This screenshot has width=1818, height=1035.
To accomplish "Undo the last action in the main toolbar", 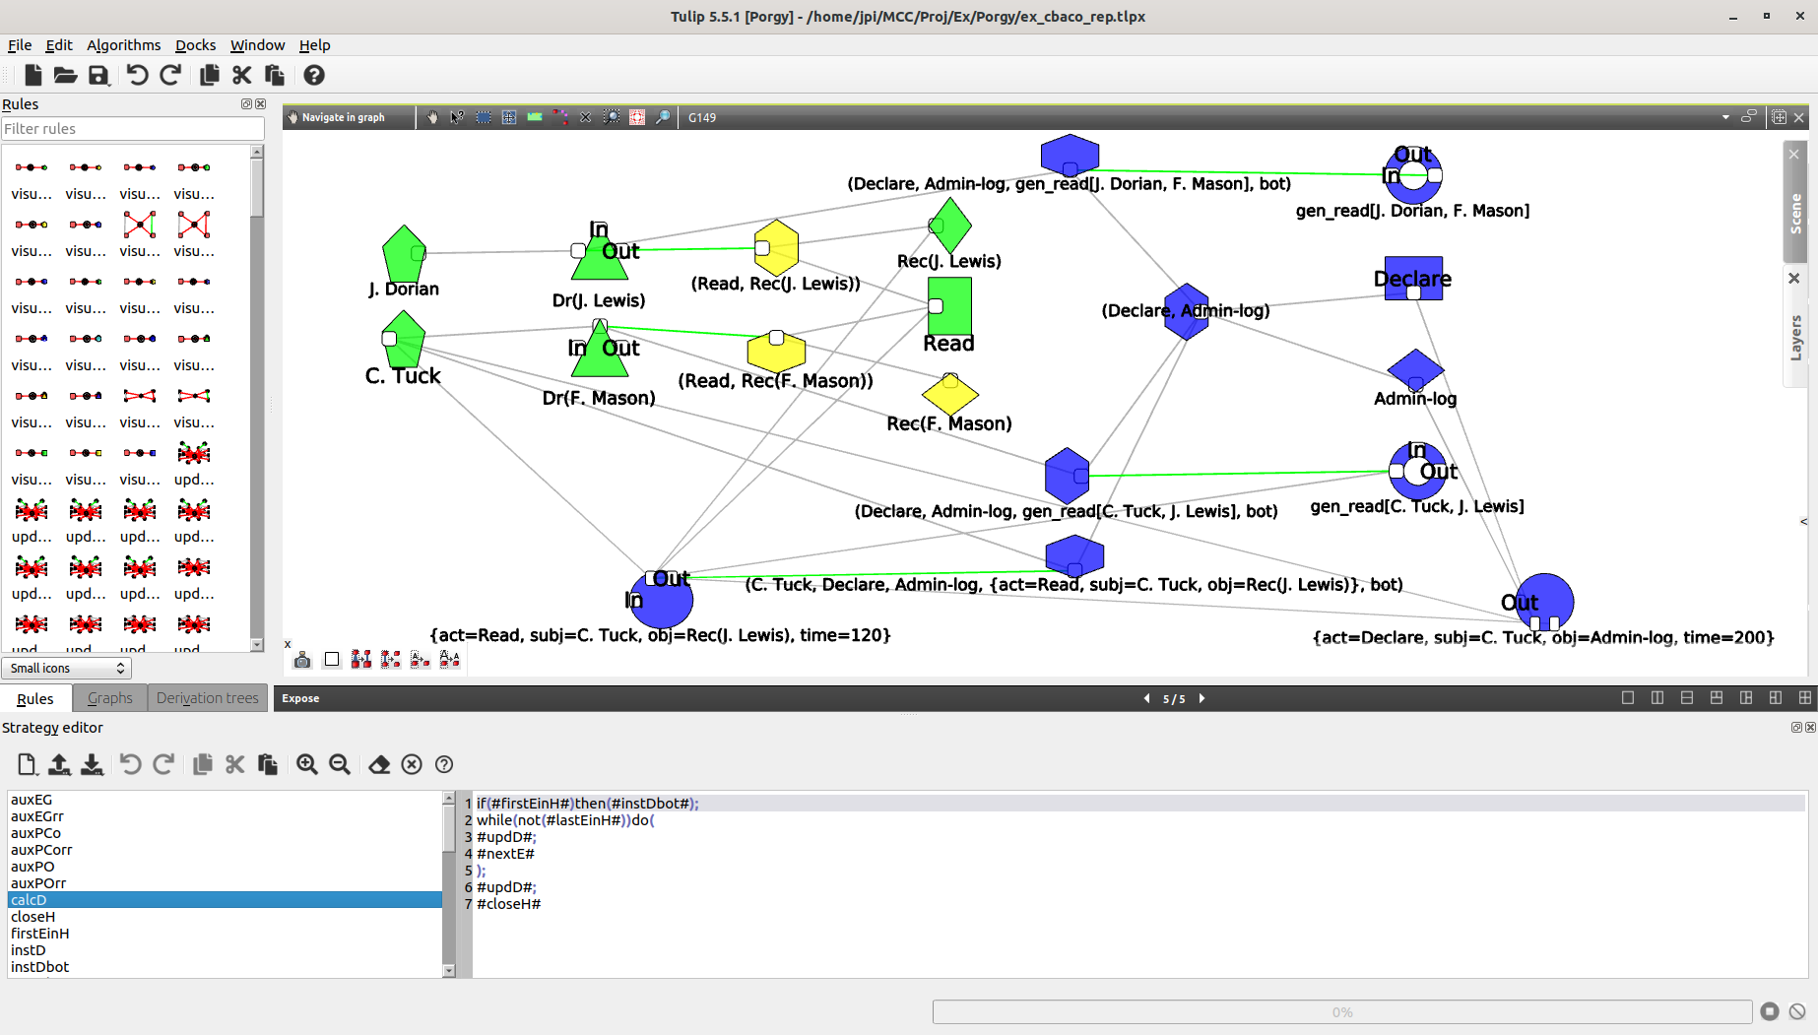I will pyautogui.click(x=137, y=75).
